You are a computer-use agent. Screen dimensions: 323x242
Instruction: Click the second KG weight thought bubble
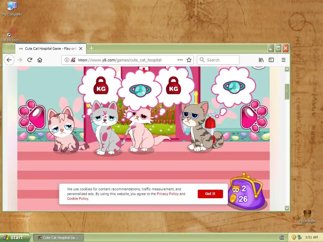[x=173, y=86]
